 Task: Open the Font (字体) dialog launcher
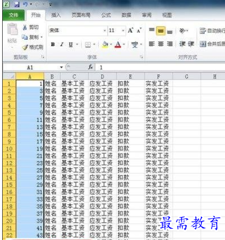[141, 57]
